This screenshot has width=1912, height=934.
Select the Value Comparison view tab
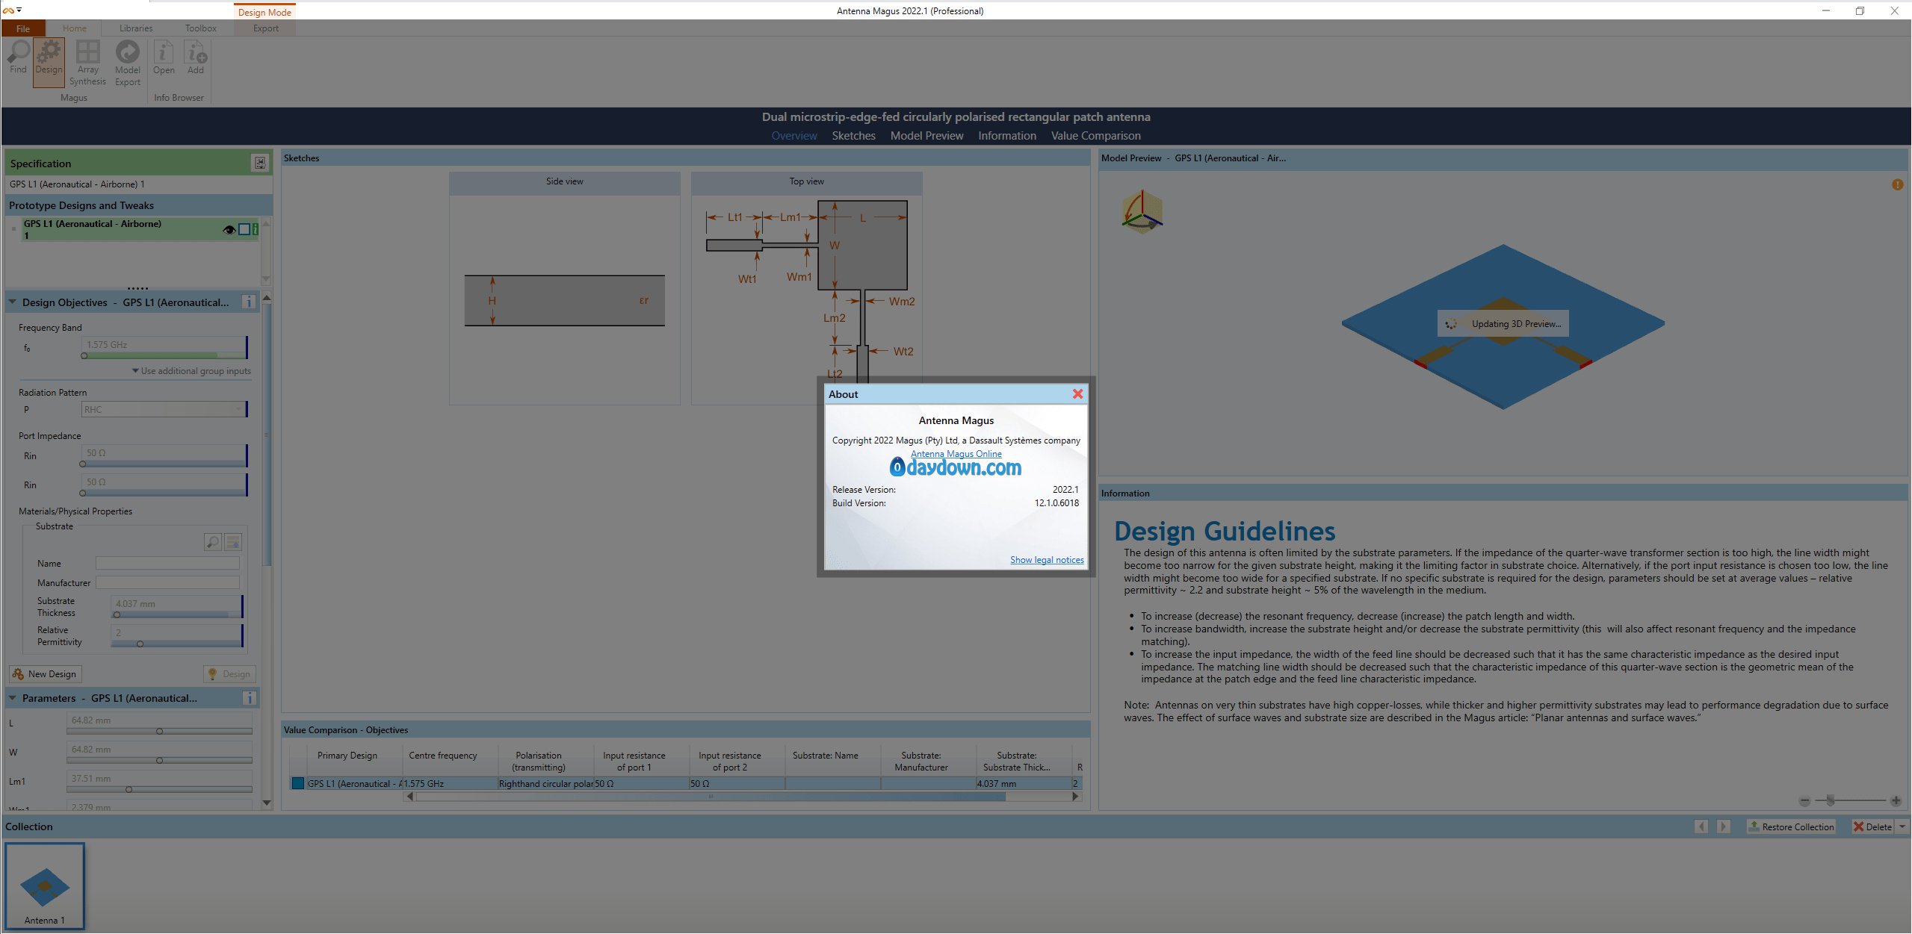[1095, 136]
